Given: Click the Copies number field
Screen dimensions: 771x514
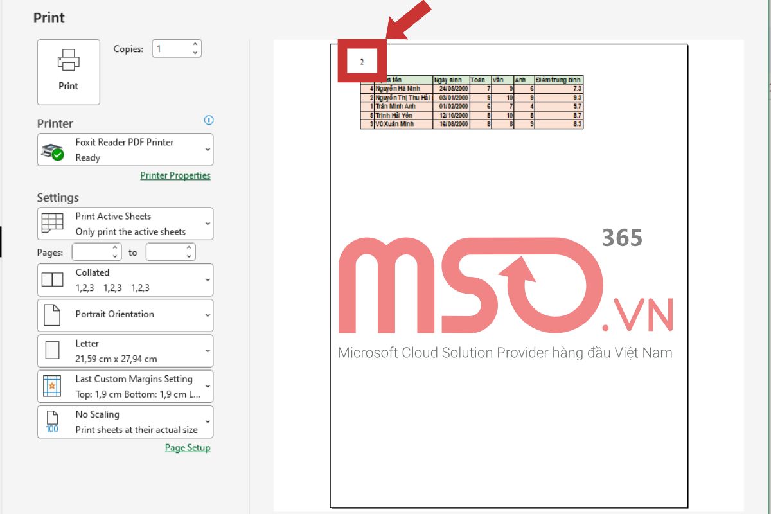Looking at the screenshot, I should click(172, 49).
